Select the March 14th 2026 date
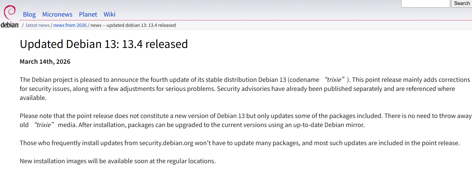Image resolution: width=472 pixels, height=174 pixels. pos(45,62)
